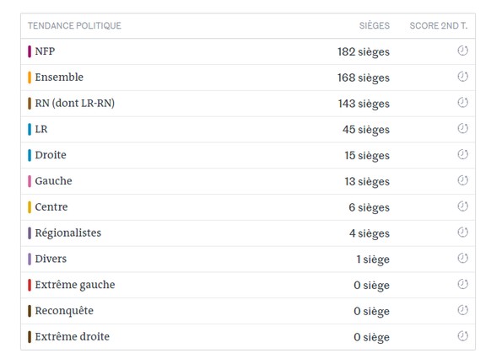Select the Extrême droite row label
491x364 pixels.
[x=73, y=337]
